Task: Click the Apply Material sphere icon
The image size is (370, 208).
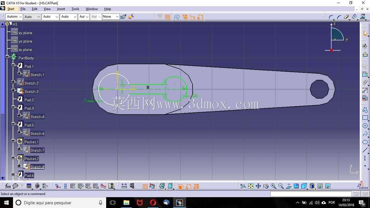Action: 131,17
